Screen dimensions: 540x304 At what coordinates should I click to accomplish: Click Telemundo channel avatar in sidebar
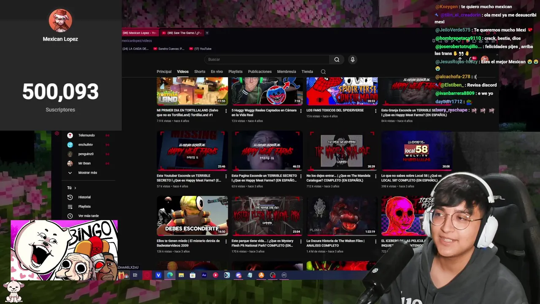pyautogui.click(x=70, y=135)
